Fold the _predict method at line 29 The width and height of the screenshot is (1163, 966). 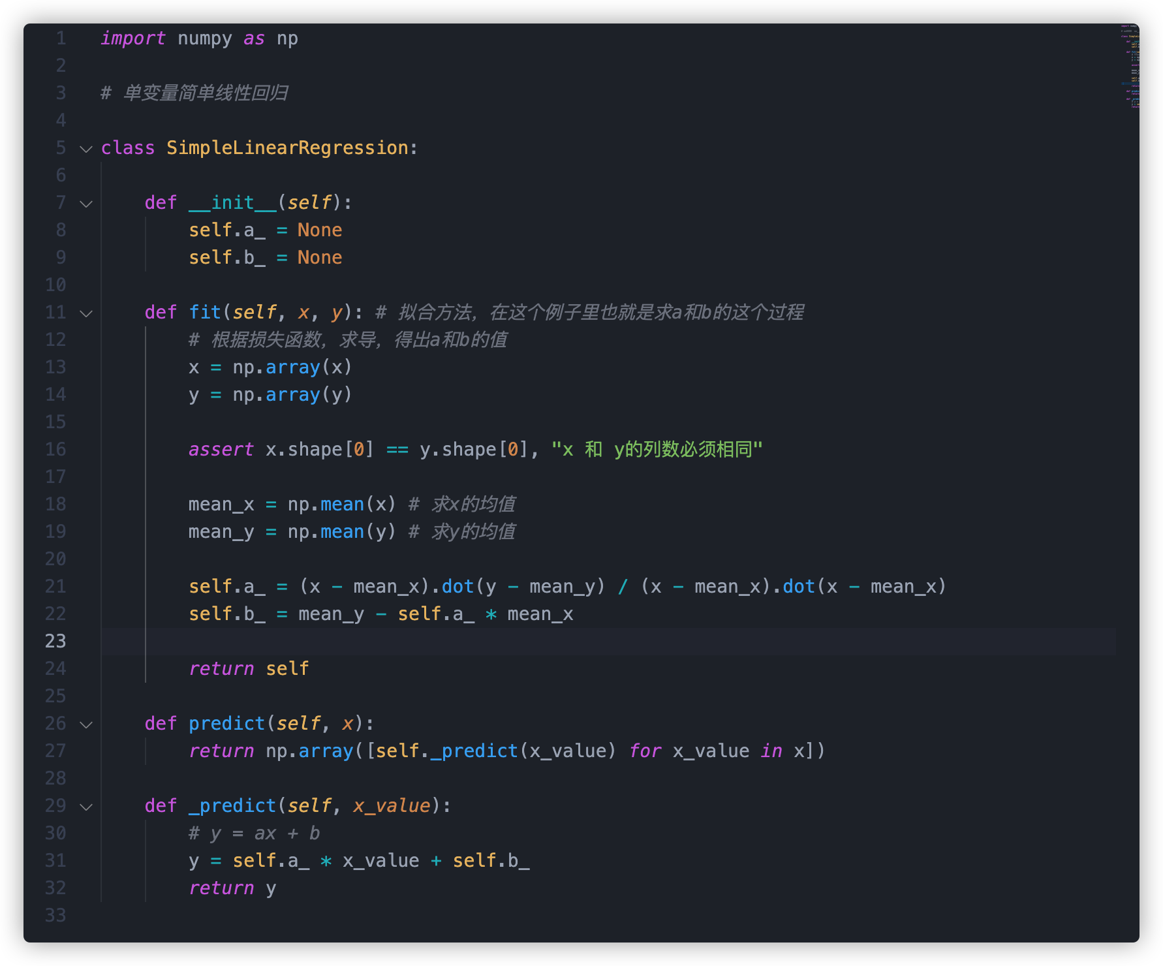[x=86, y=807]
